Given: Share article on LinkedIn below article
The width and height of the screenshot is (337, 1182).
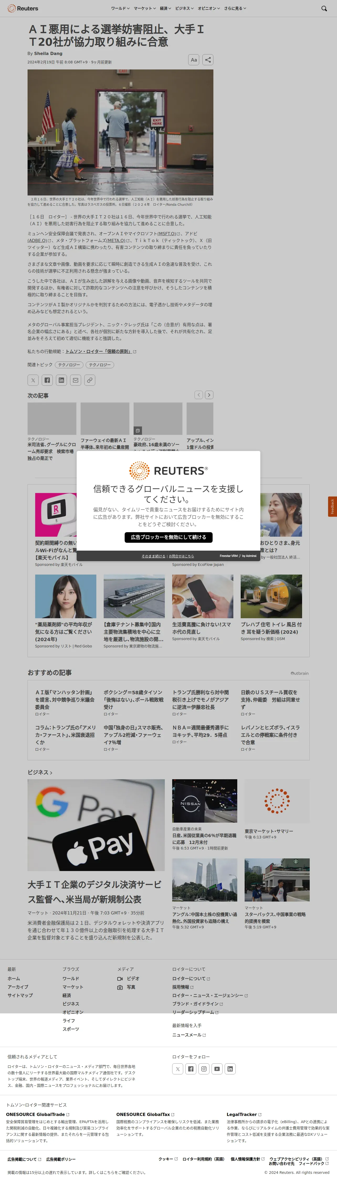Looking at the screenshot, I should pyautogui.click(x=61, y=380).
